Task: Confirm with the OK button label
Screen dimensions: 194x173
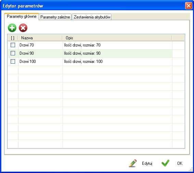Action: pyautogui.click(x=180, y=163)
